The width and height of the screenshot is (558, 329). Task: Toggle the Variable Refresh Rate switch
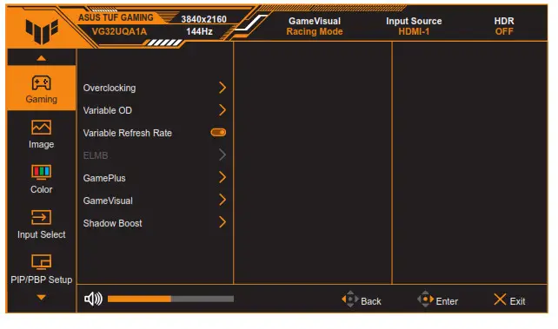click(x=218, y=133)
